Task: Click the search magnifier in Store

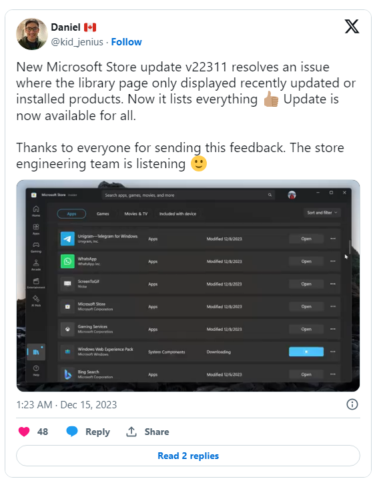Action: [x=270, y=195]
